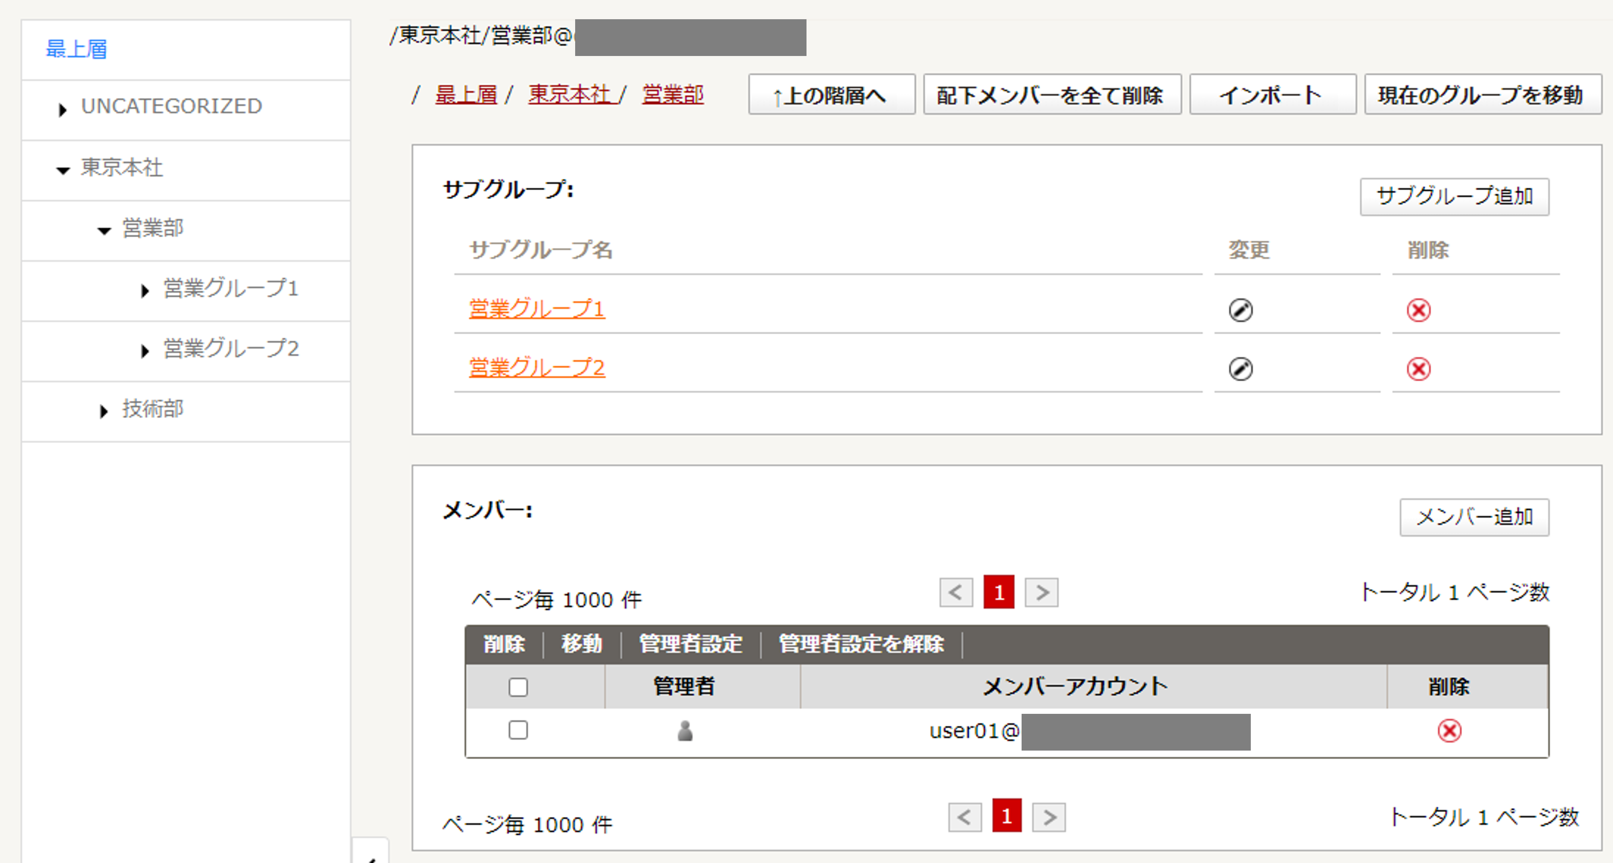Open 東京本社 breadcrumb link
Viewport: 1613px width, 863px height.
click(570, 94)
